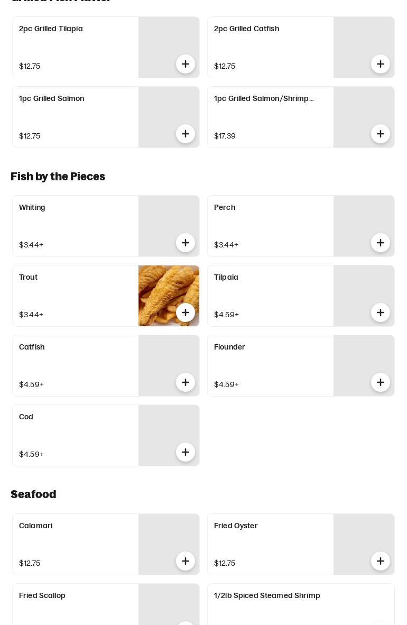Open Fried Scallop item details
The image size is (407, 625).
click(x=42, y=595)
